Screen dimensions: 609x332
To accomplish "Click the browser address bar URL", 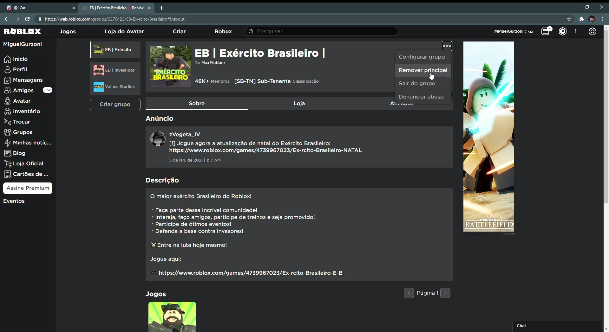I will 115,19.
